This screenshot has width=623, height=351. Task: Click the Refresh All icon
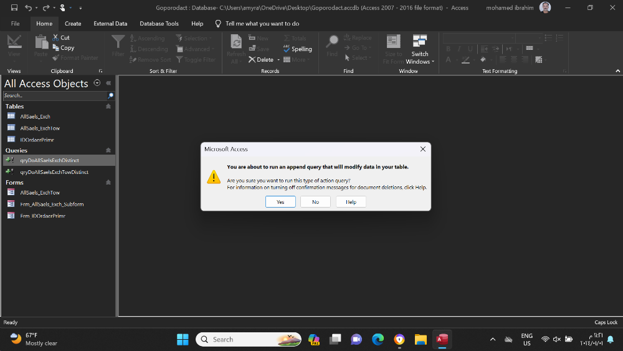click(x=236, y=42)
